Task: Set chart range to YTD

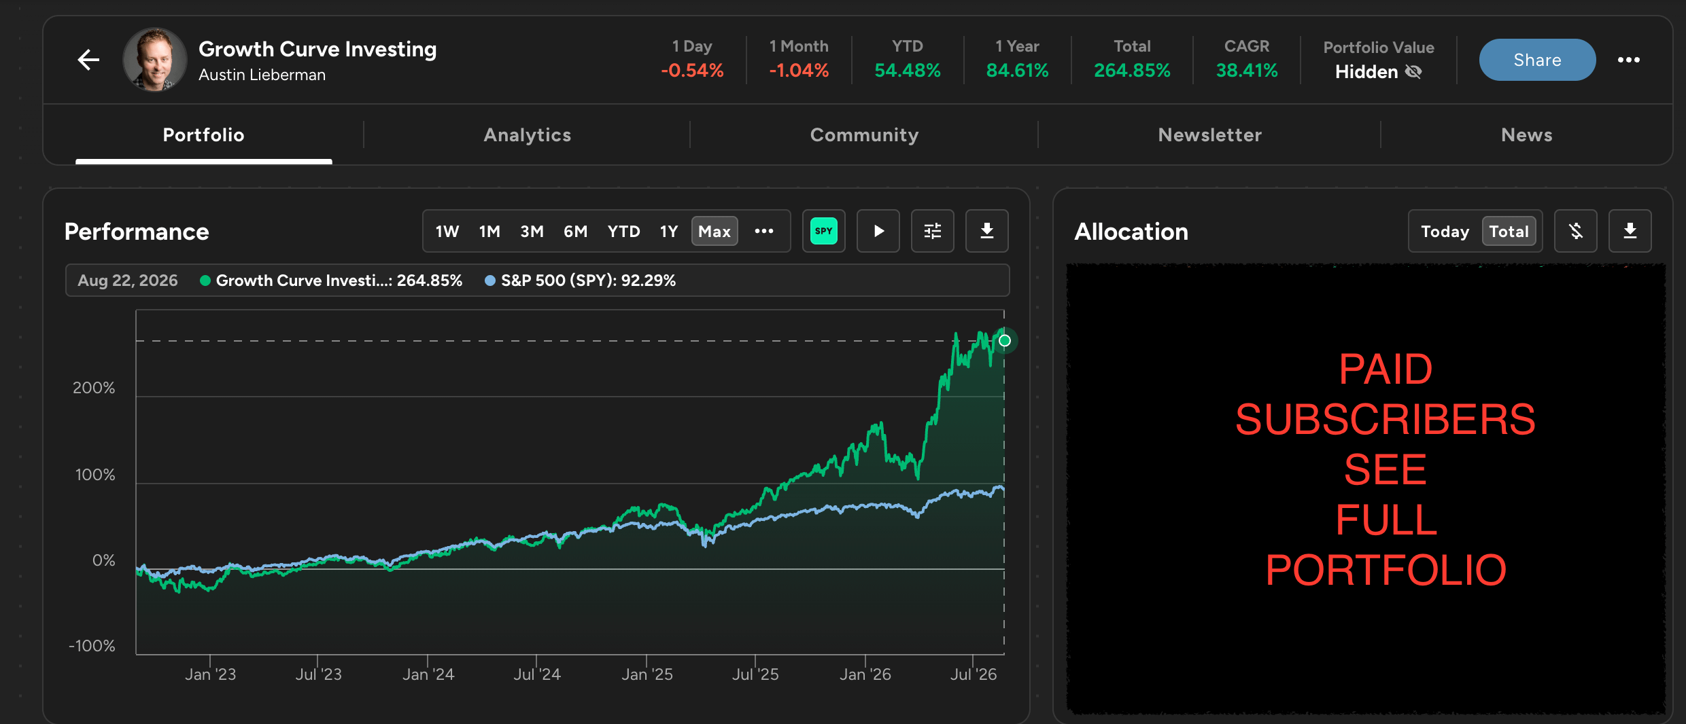Action: pyautogui.click(x=623, y=232)
